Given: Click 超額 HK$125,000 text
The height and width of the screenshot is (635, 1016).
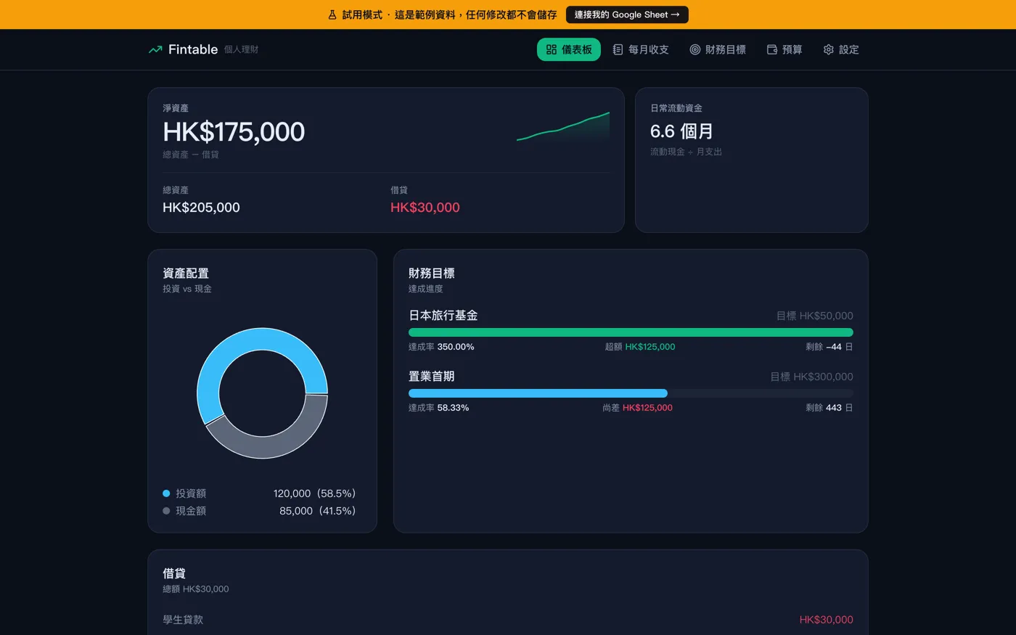Looking at the screenshot, I should coord(640,347).
